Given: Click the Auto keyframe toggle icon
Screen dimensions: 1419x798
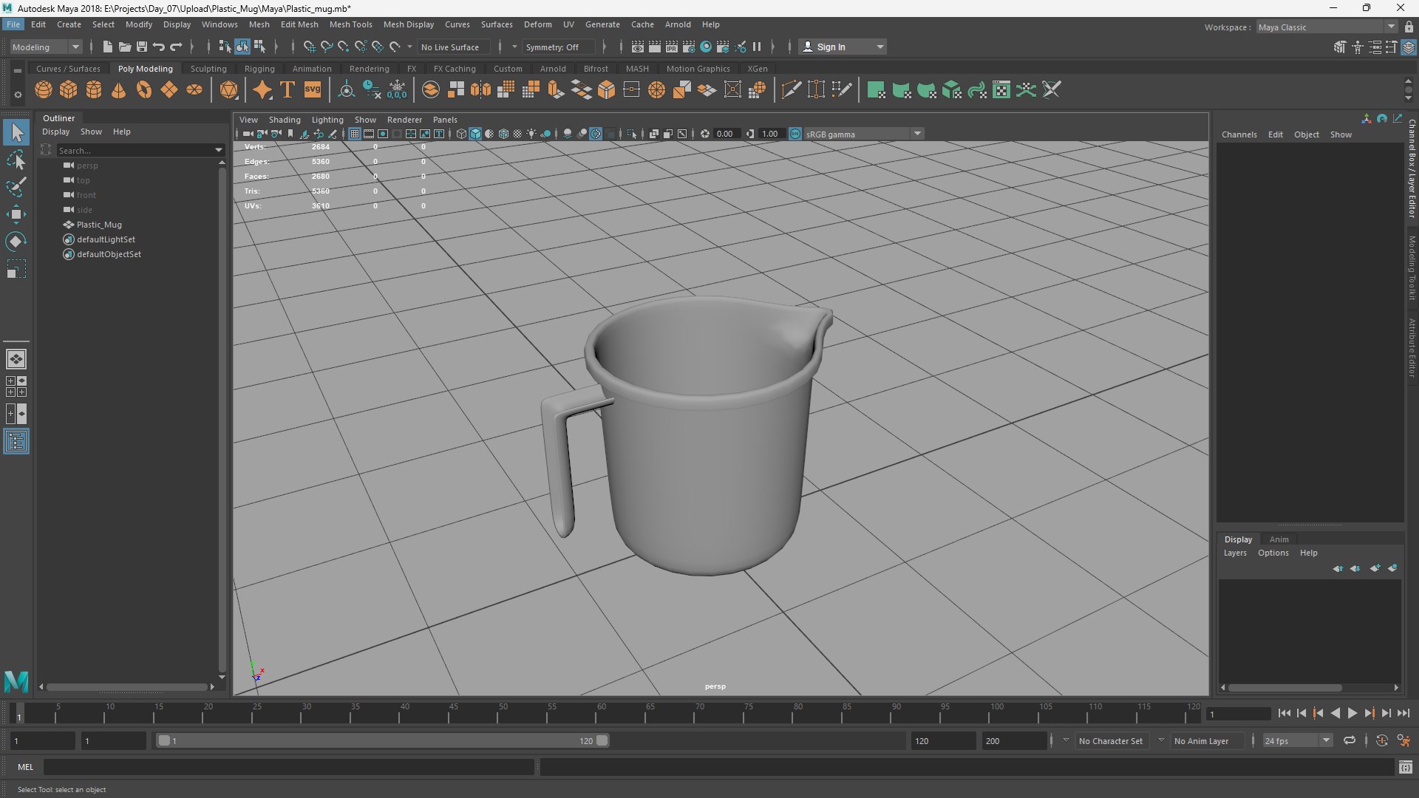Looking at the screenshot, I should 1382,740.
